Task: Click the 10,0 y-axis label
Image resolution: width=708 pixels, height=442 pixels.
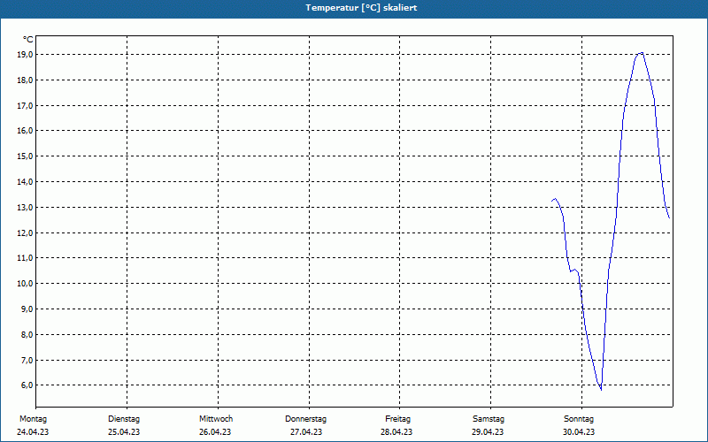Action: 25,284
